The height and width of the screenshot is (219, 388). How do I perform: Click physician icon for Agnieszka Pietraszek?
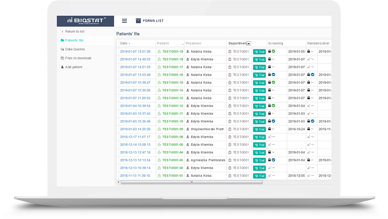(188, 160)
